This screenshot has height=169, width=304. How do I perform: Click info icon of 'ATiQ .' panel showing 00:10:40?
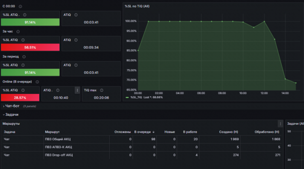pyautogui.click(x=58, y=90)
